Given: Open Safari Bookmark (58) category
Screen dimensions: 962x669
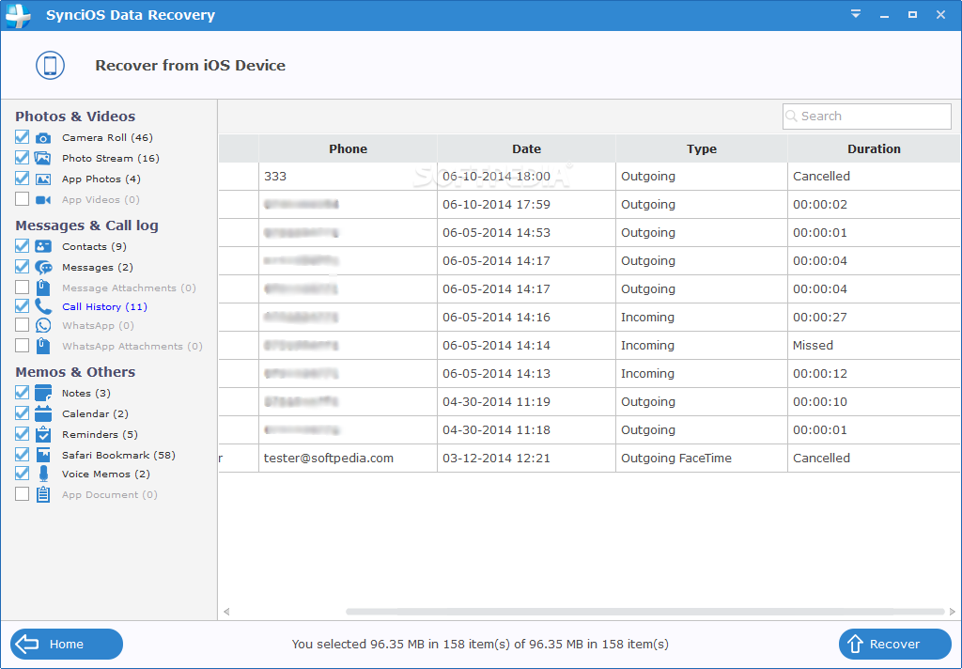Looking at the screenshot, I should click(x=118, y=456).
